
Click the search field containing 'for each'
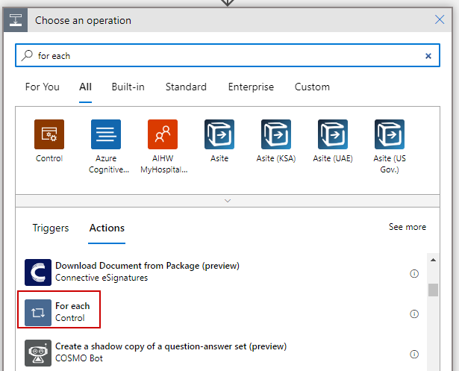coord(224,56)
